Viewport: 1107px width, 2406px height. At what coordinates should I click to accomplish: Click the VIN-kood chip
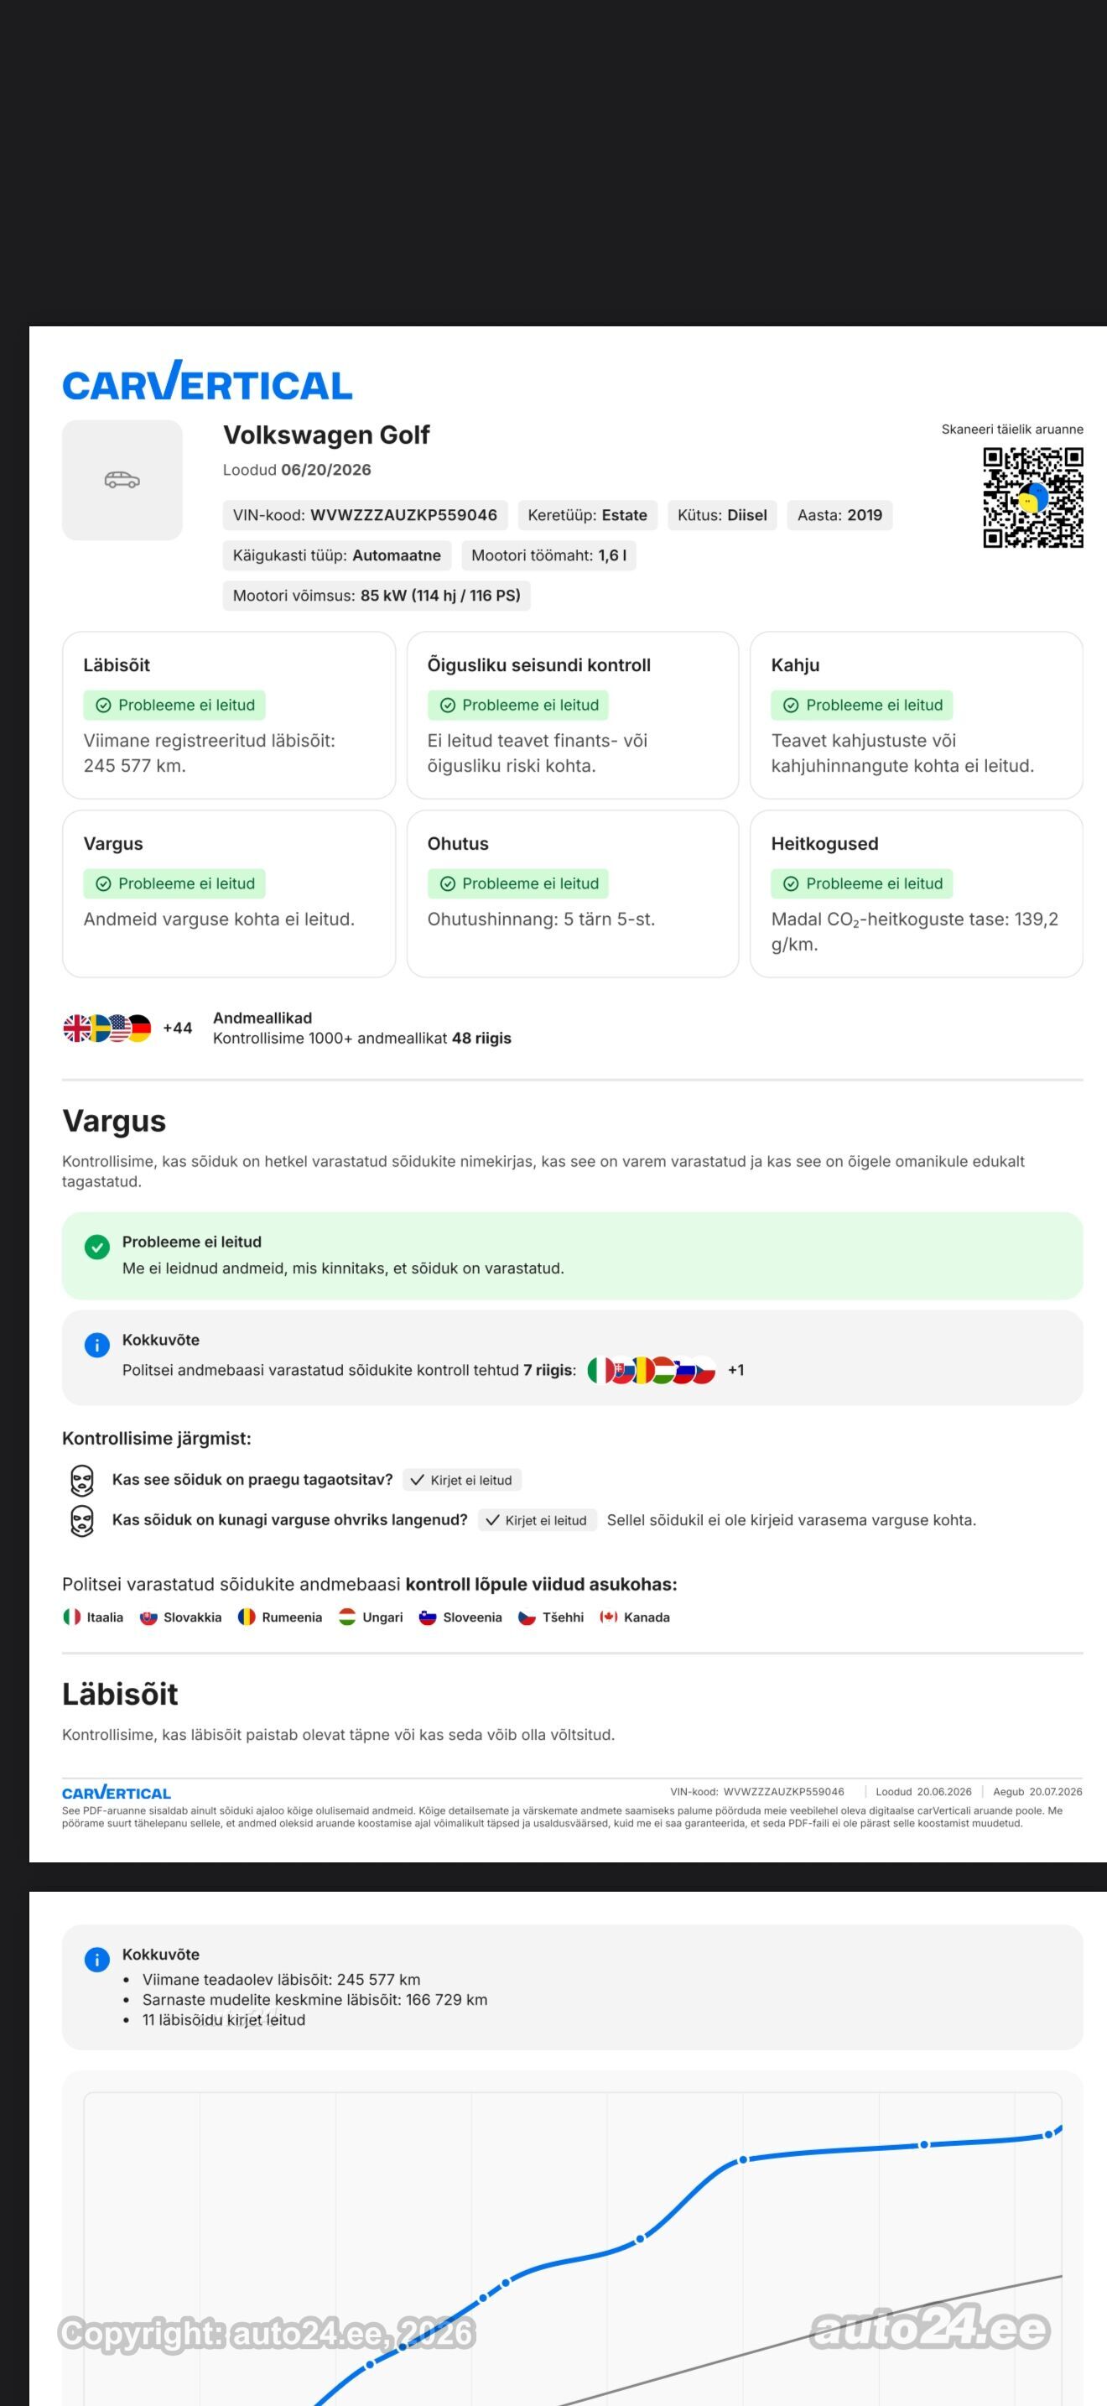pos(365,516)
